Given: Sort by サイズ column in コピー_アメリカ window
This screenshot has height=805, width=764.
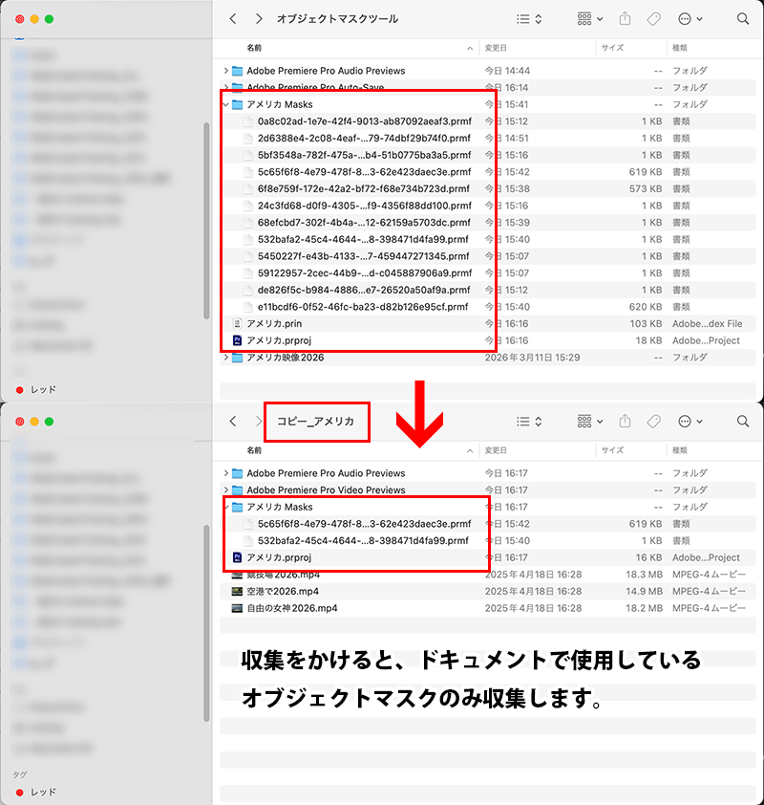Looking at the screenshot, I should coord(612,450).
